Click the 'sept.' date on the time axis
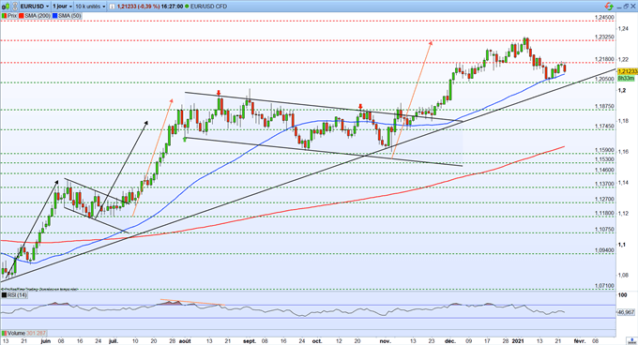Image resolution: width=638 pixels, height=345 pixels. [x=250, y=341]
